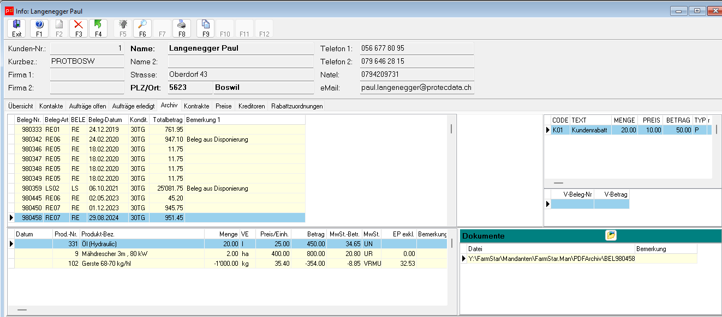Click the Totalbetrag column header

168,120
